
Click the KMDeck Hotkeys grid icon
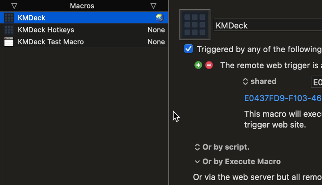coord(9,30)
